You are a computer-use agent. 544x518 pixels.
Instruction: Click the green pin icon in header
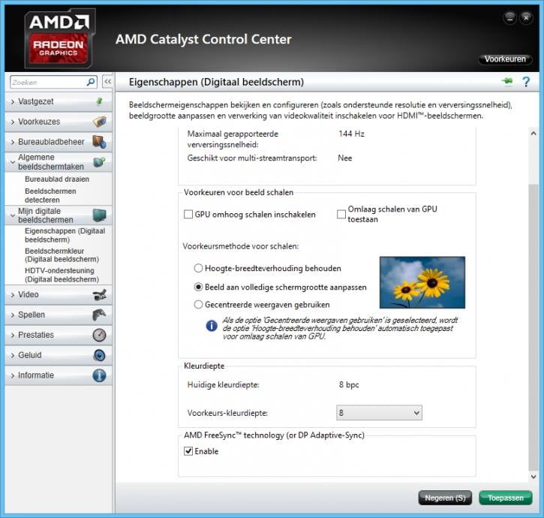[x=508, y=82]
